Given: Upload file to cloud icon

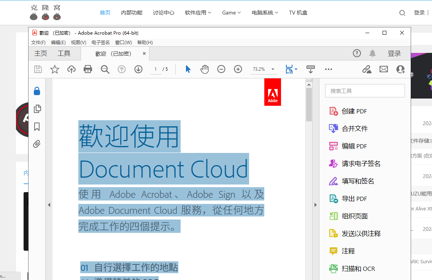Looking at the screenshot, I should (71, 69).
